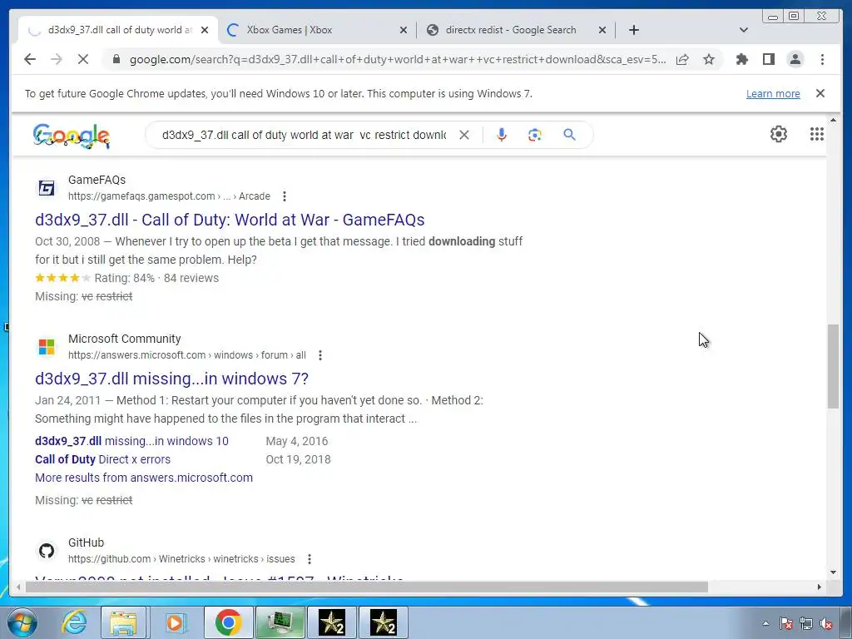The height and width of the screenshot is (639, 852).
Task: Open the Chrome profile avatar
Action: point(795,59)
